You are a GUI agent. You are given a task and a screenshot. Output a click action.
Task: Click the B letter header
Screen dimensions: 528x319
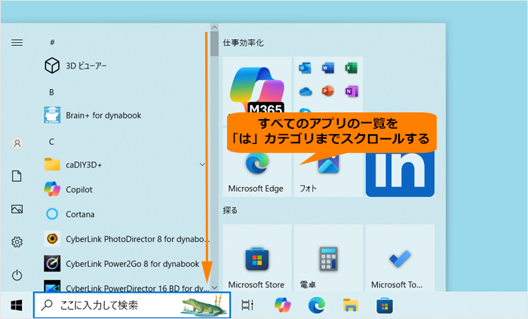pyautogui.click(x=51, y=92)
